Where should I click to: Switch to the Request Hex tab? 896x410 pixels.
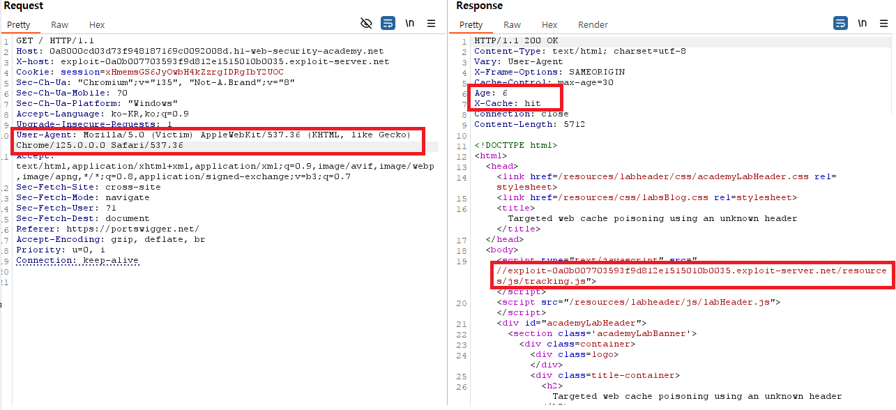point(97,24)
